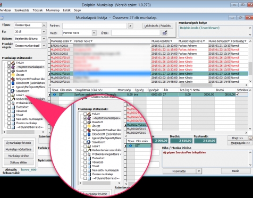Click the Kiosztott status icon
The image size is (253, 198).
pyautogui.click(x=13, y=71)
